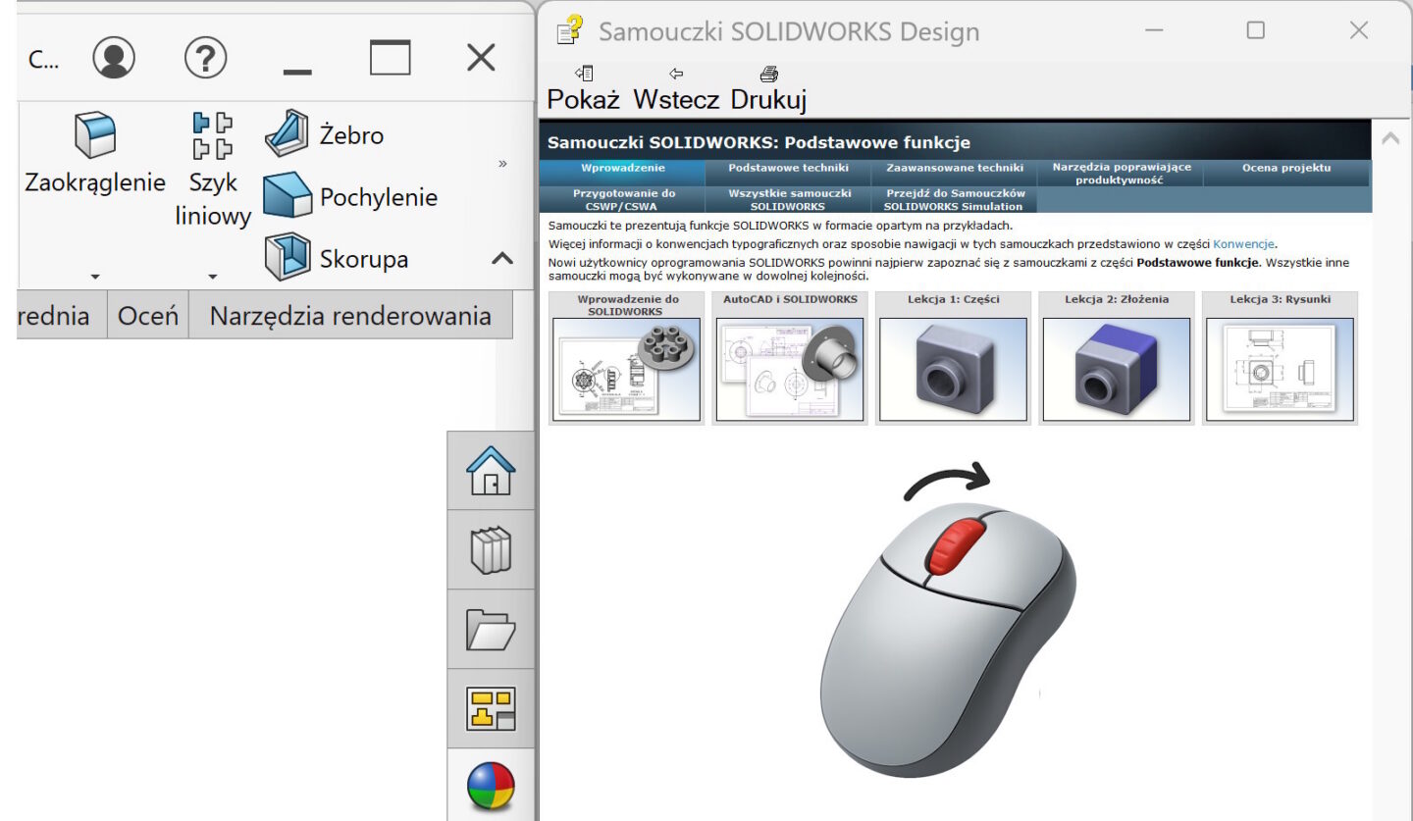Screen dimensions: 1413x821
Task: Select the Skorupa (Shell) feature icon
Action: point(288,258)
